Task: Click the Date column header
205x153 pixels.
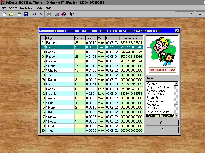Action: 113,38
